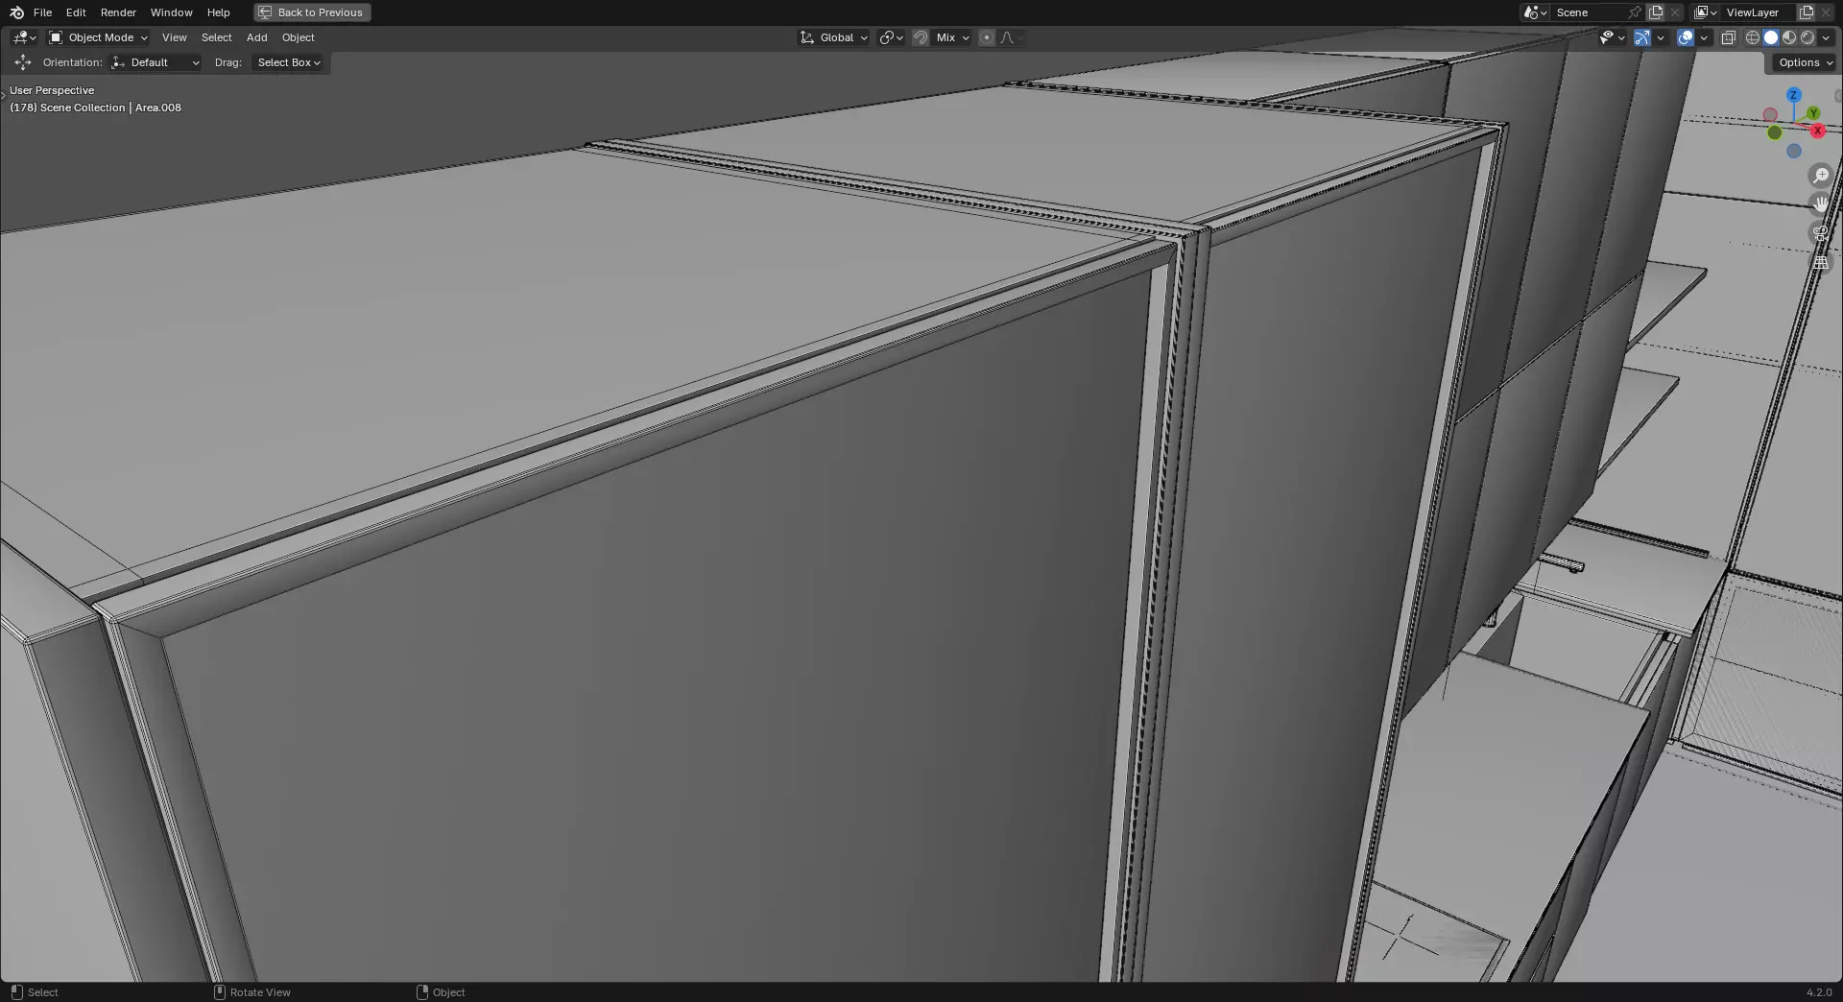
Task: Open the viewport Object menu
Action: pyautogui.click(x=298, y=37)
